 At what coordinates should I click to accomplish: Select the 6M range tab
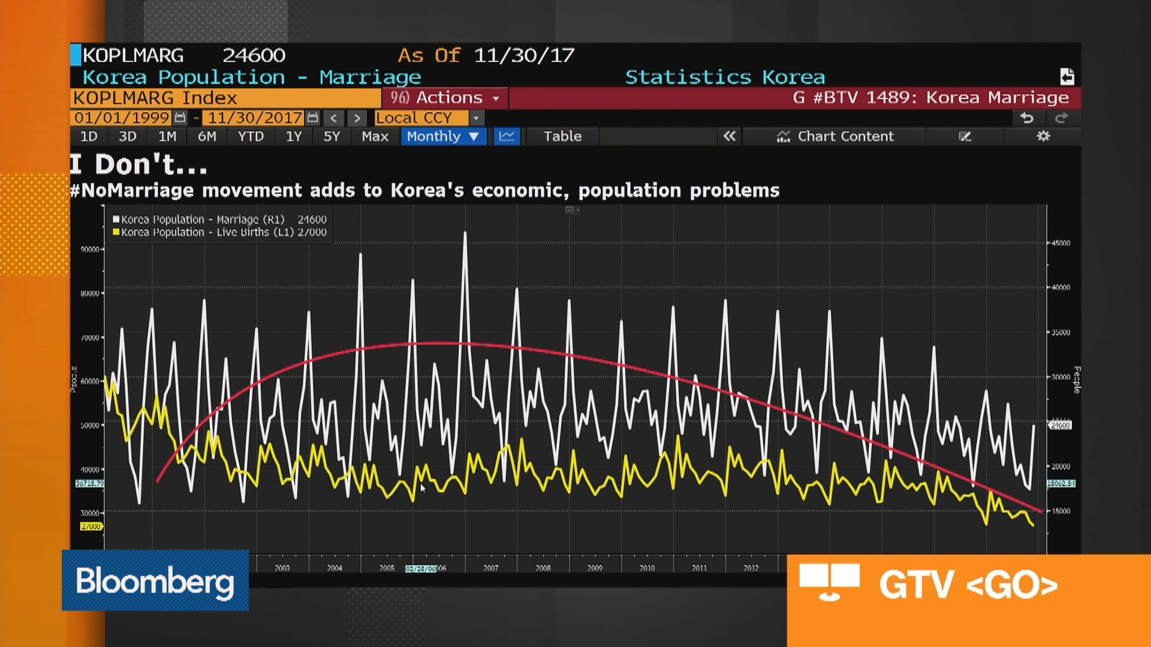pyautogui.click(x=207, y=136)
